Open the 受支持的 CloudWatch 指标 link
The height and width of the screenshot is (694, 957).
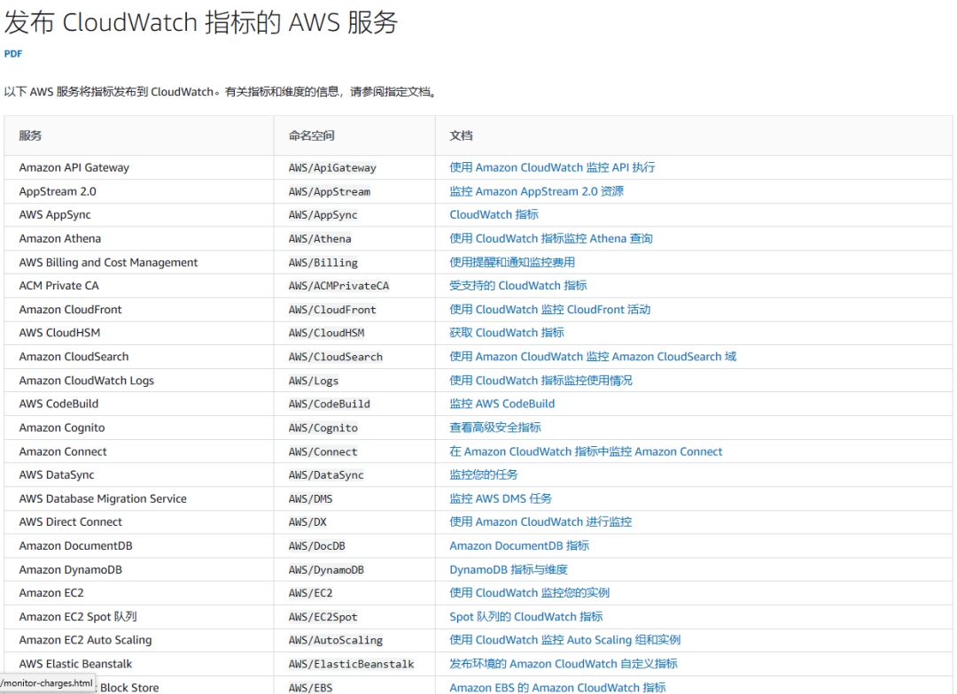pyautogui.click(x=517, y=285)
